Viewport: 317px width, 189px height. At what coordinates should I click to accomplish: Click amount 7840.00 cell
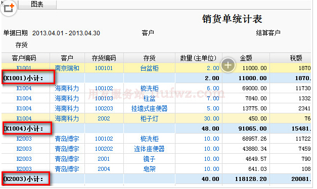256,98
